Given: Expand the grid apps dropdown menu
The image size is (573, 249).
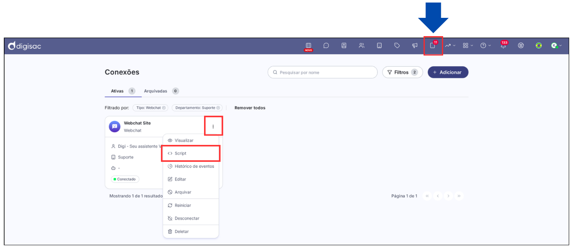Looking at the screenshot, I should point(468,45).
